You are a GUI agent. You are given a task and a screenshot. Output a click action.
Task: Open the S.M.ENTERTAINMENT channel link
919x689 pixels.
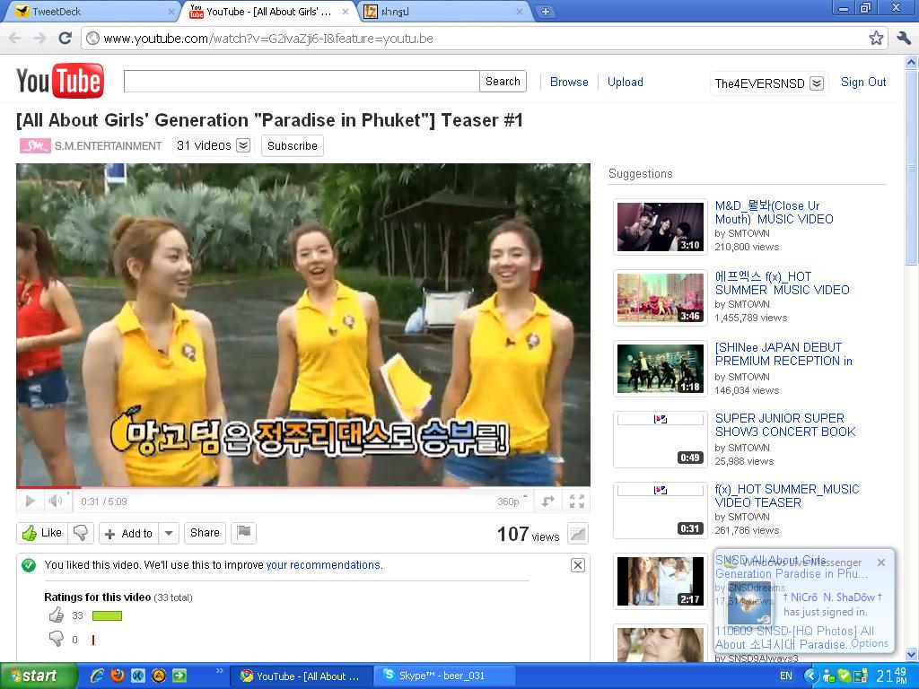(109, 146)
